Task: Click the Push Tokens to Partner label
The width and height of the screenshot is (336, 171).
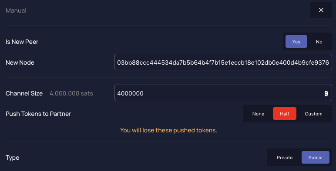Action: (x=38, y=114)
